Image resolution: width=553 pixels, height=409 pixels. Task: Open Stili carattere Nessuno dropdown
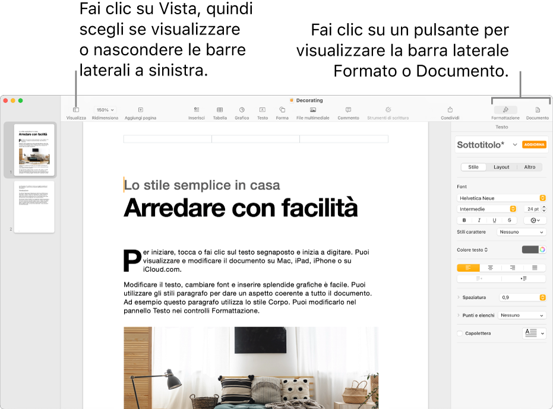522,232
